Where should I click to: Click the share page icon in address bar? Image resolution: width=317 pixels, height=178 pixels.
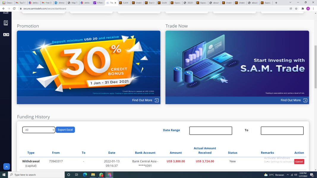291,9
